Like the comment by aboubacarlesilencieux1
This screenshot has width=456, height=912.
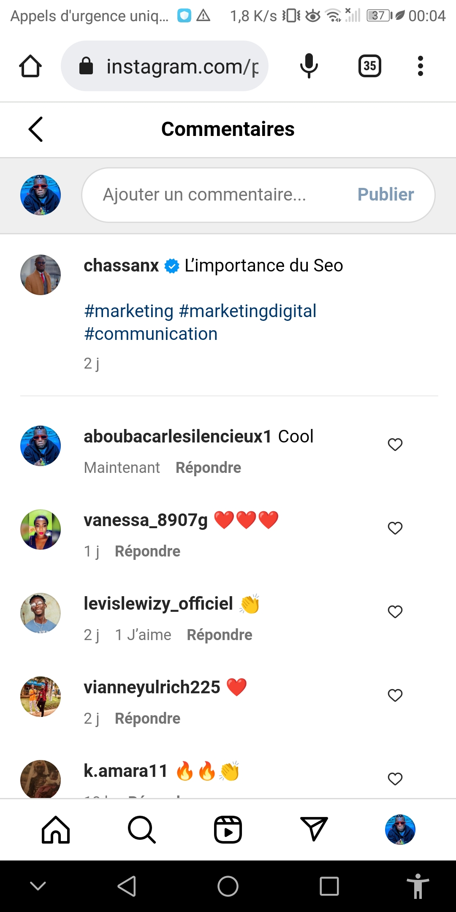(x=395, y=445)
